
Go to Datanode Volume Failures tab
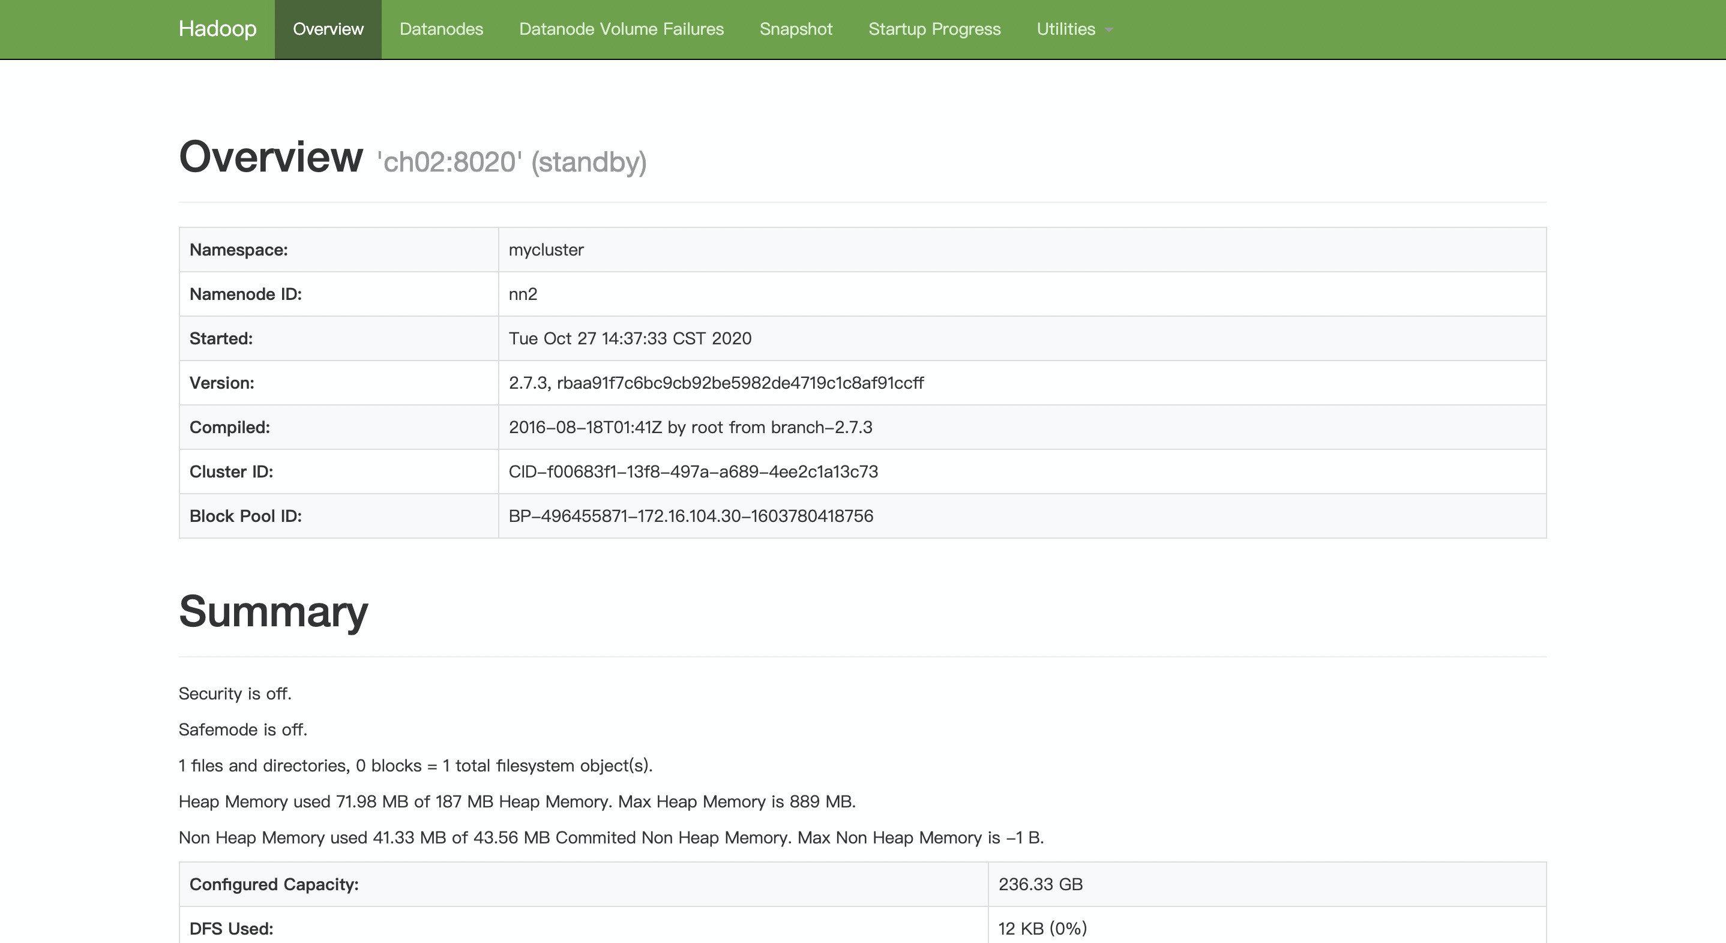pyautogui.click(x=621, y=29)
